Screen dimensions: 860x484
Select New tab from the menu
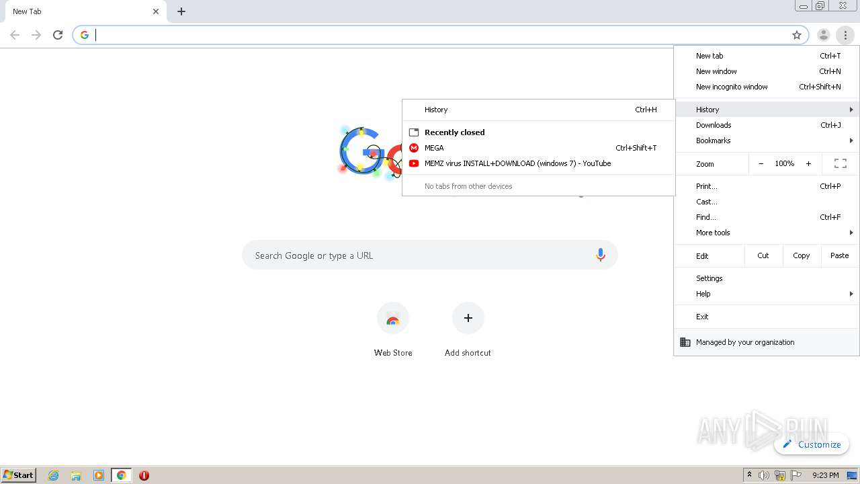click(767, 56)
